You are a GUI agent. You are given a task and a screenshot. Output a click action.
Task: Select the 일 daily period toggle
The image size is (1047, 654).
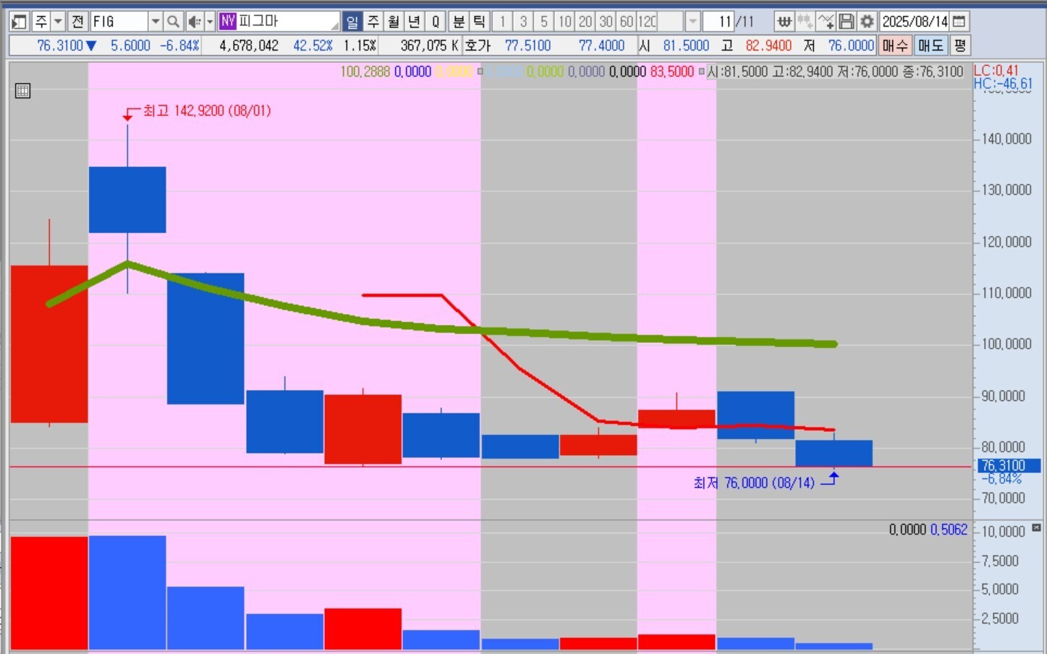352,22
